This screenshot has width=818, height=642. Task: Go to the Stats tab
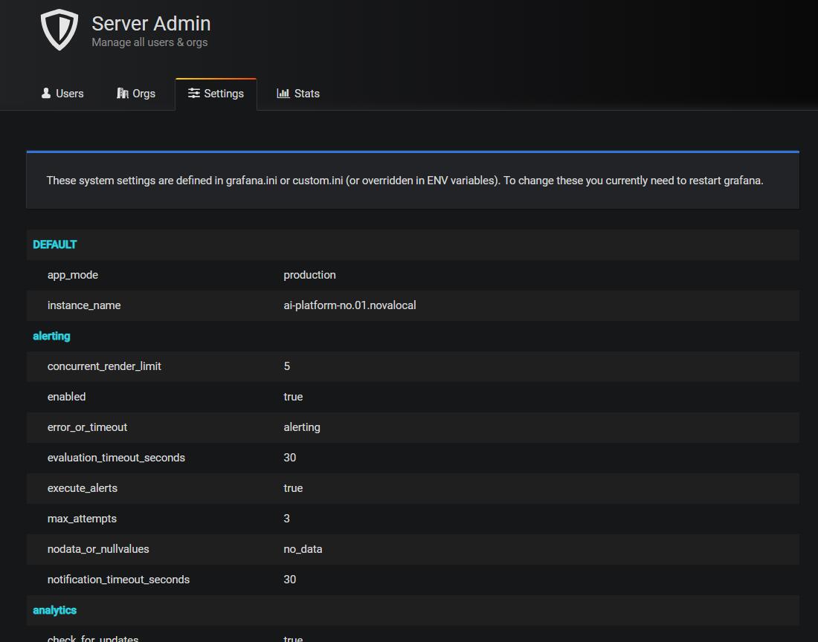click(x=298, y=94)
